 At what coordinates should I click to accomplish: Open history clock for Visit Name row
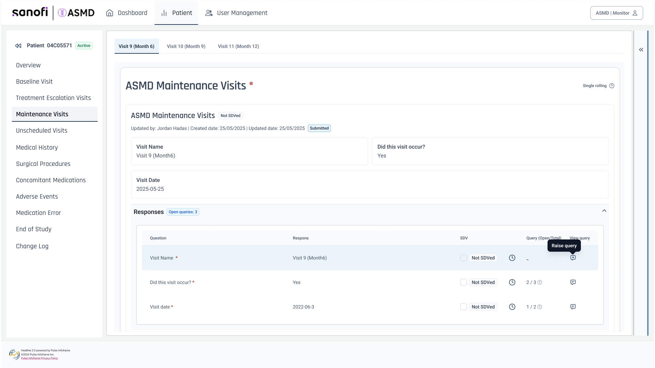(x=512, y=258)
